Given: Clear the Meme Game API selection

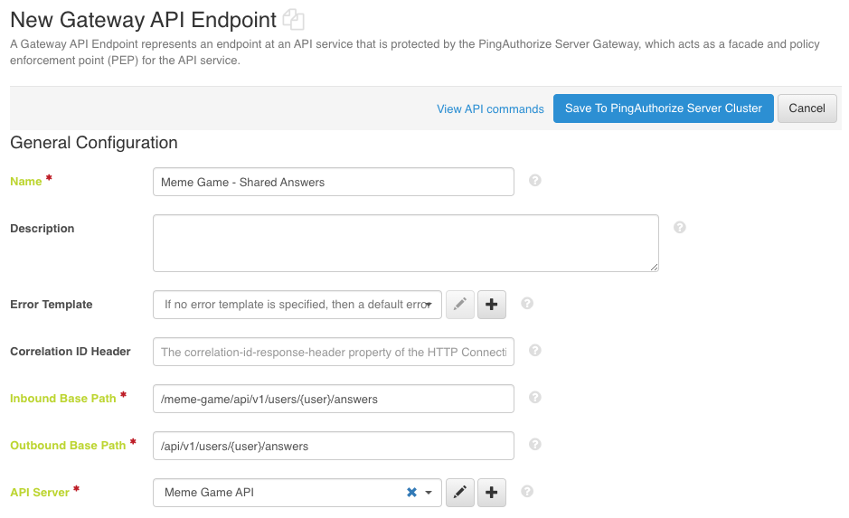Looking at the screenshot, I should (x=411, y=493).
